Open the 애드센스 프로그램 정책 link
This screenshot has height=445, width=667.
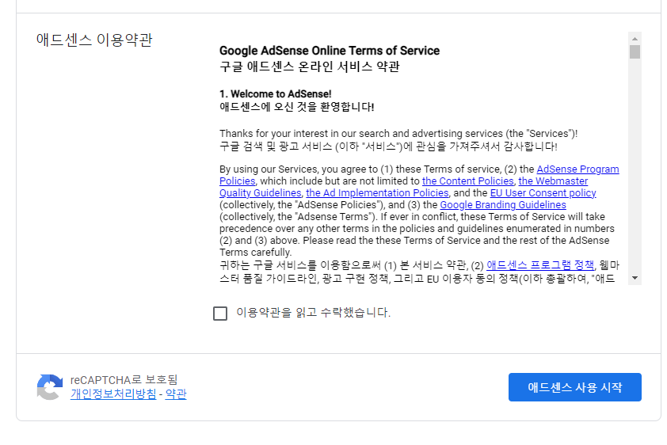click(x=540, y=265)
